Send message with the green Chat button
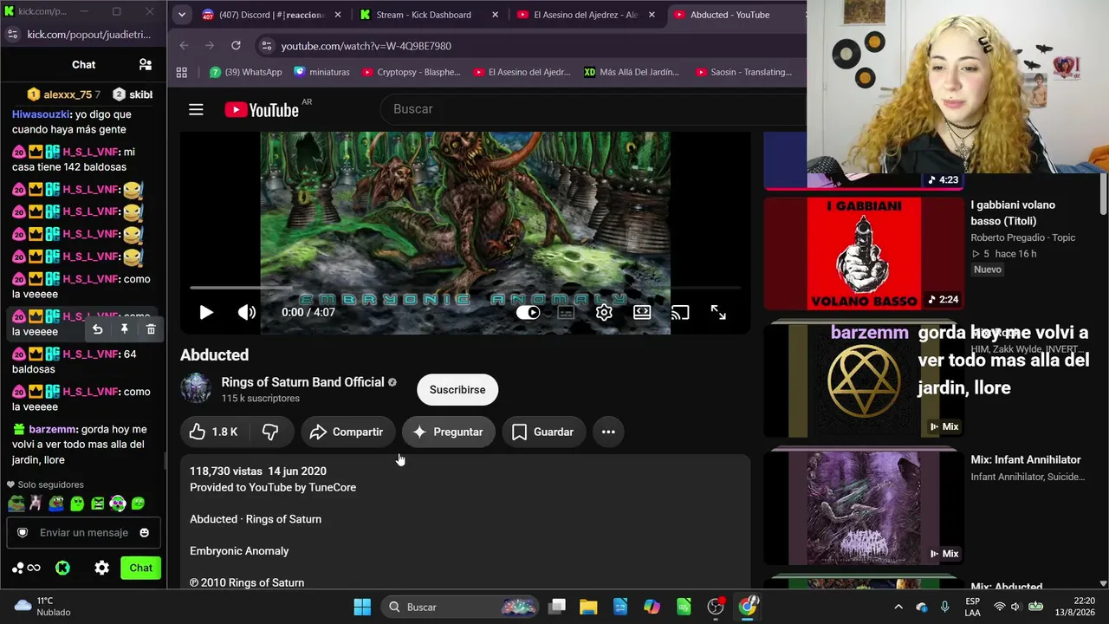 (x=141, y=568)
